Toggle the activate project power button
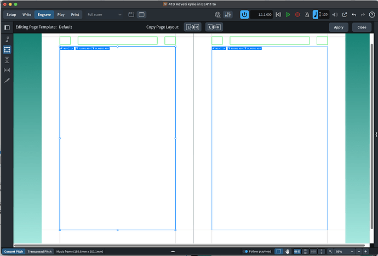Image resolution: width=378 pixels, height=256 pixels. coord(244,14)
